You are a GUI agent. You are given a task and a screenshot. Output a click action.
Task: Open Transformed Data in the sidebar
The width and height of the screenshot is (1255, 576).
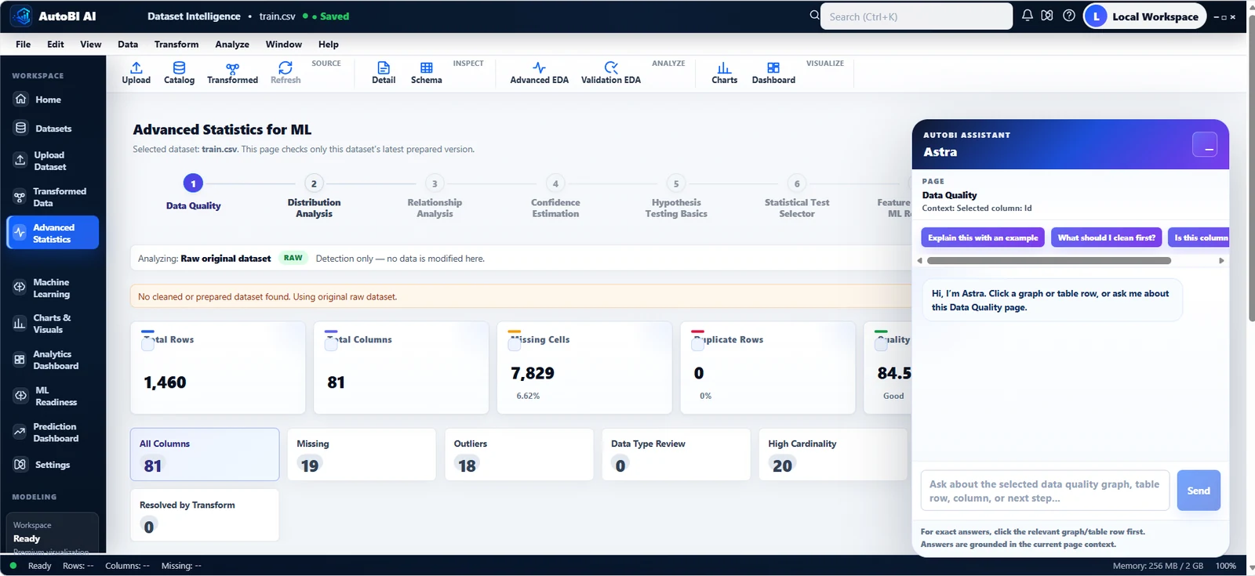[53, 197]
